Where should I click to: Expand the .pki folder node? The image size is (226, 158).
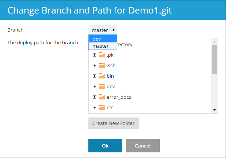[x=94, y=55]
